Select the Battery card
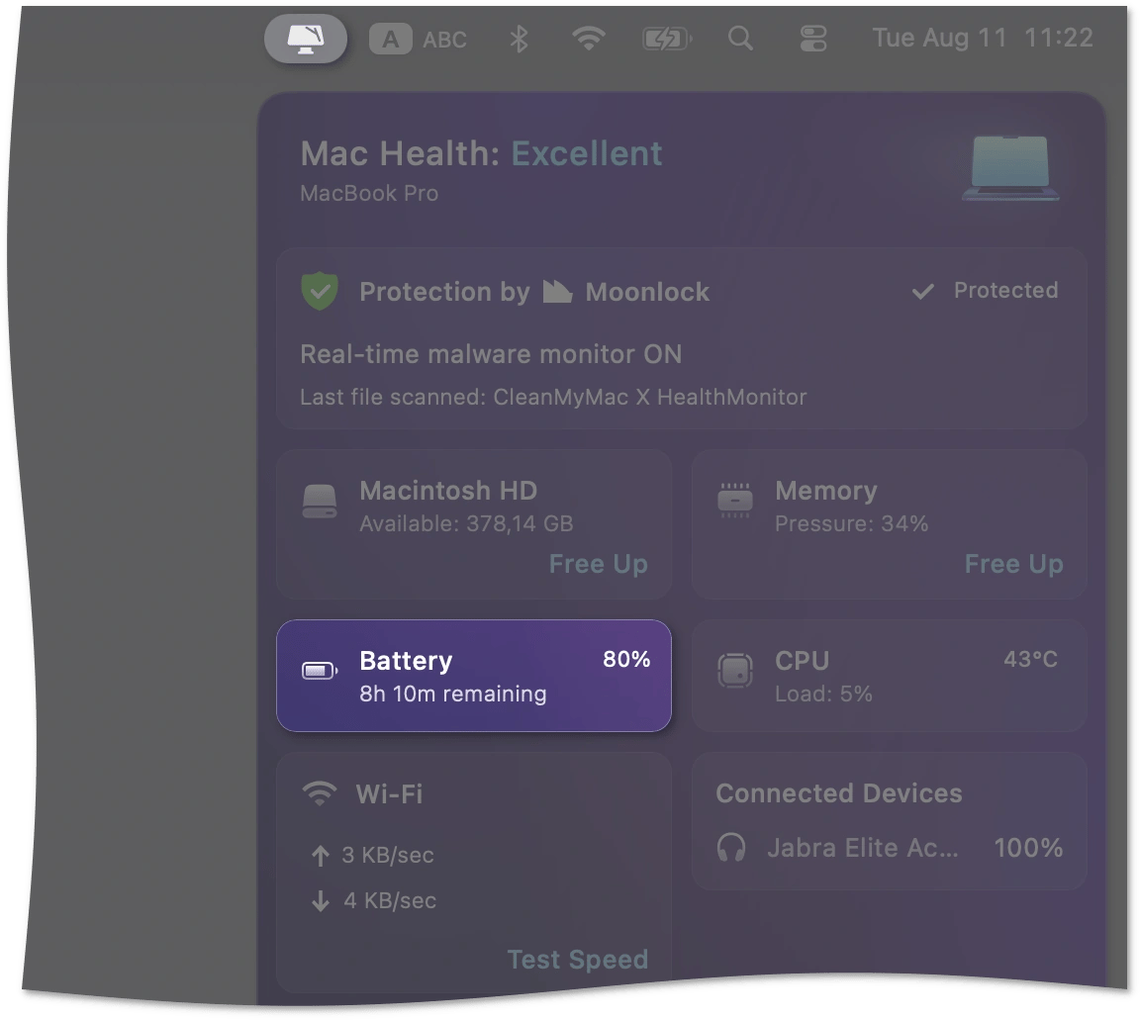1140x1020 pixels. (x=474, y=676)
